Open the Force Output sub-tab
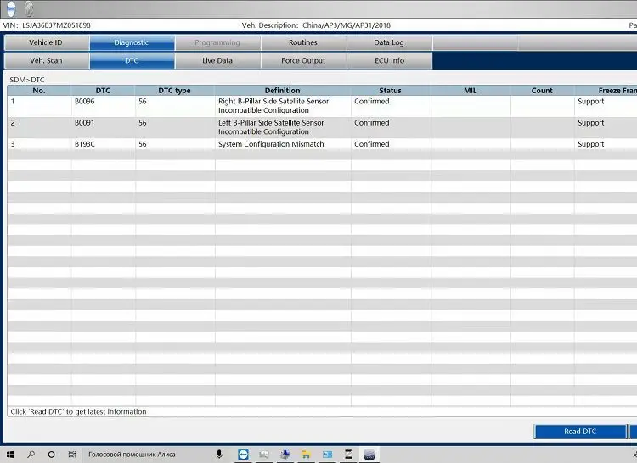The width and height of the screenshot is (637, 463). (x=303, y=61)
